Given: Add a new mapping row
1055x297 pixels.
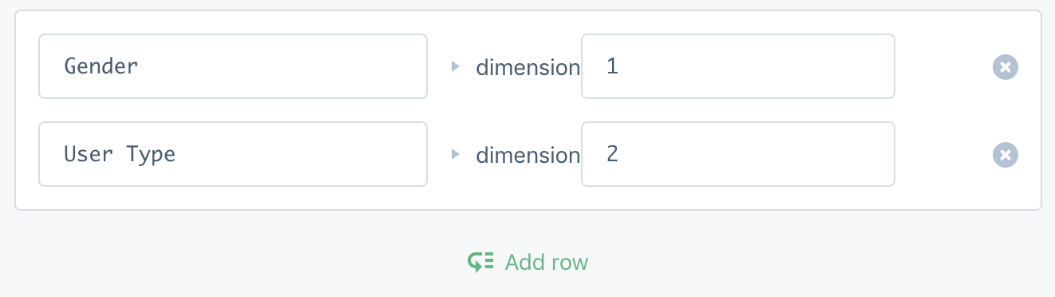Looking at the screenshot, I should pyautogui.click(x=528, y=261).
